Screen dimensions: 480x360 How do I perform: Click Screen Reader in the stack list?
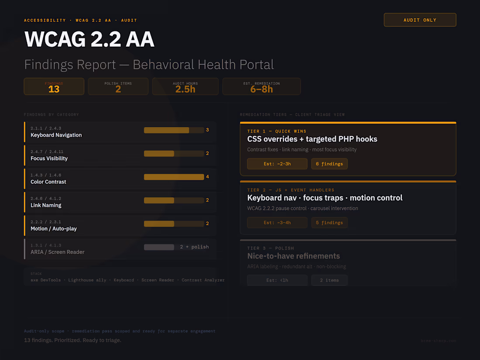(x=158, y=280)
